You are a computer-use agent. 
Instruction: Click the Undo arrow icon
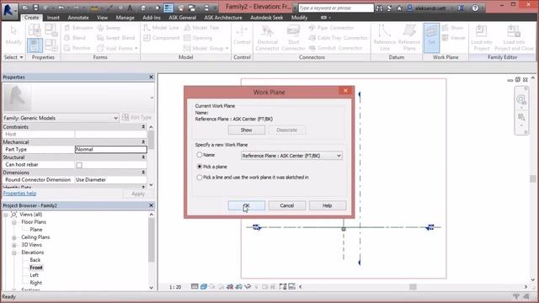pos(61,8)
